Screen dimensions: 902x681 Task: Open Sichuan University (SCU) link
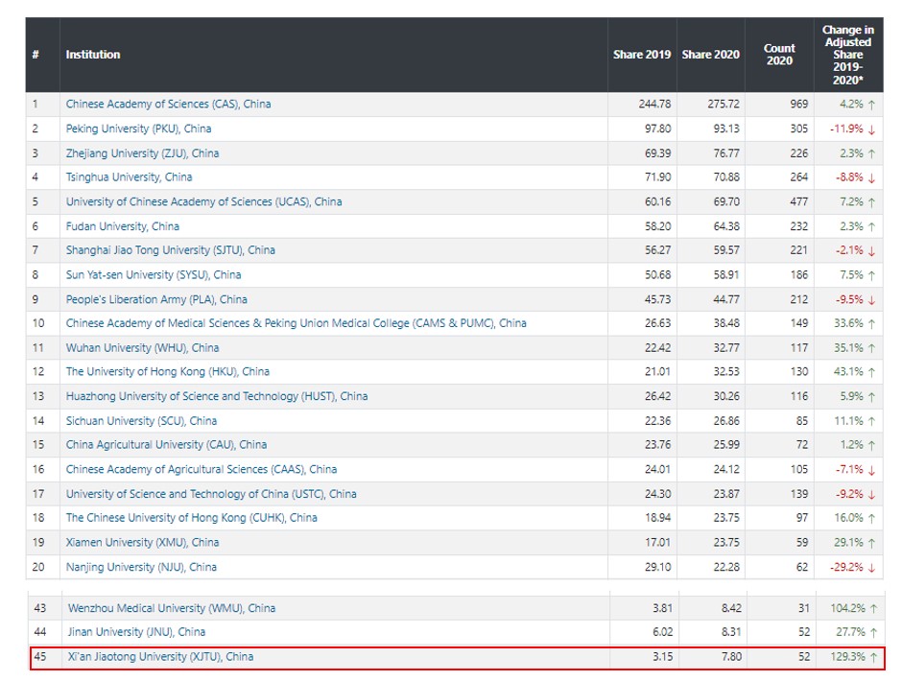(x=141, y=421)
